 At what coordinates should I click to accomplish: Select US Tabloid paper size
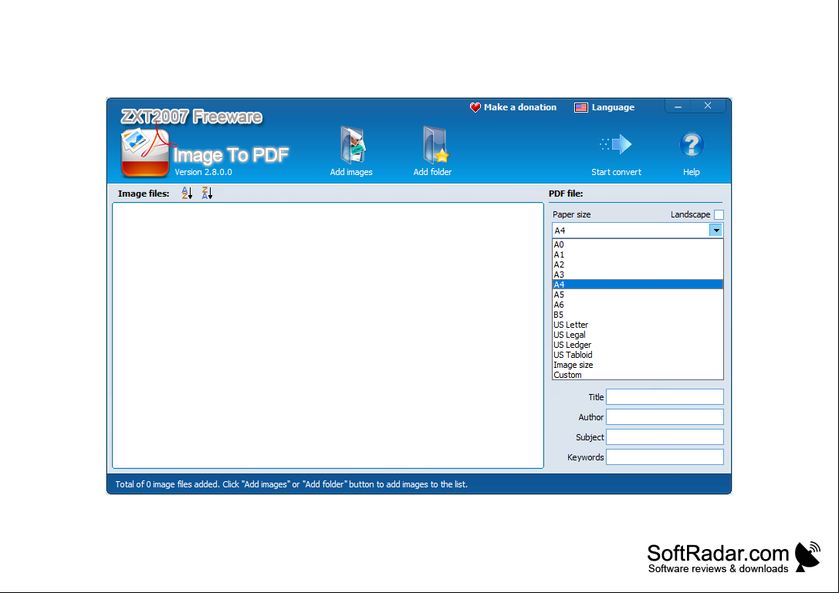638,355
